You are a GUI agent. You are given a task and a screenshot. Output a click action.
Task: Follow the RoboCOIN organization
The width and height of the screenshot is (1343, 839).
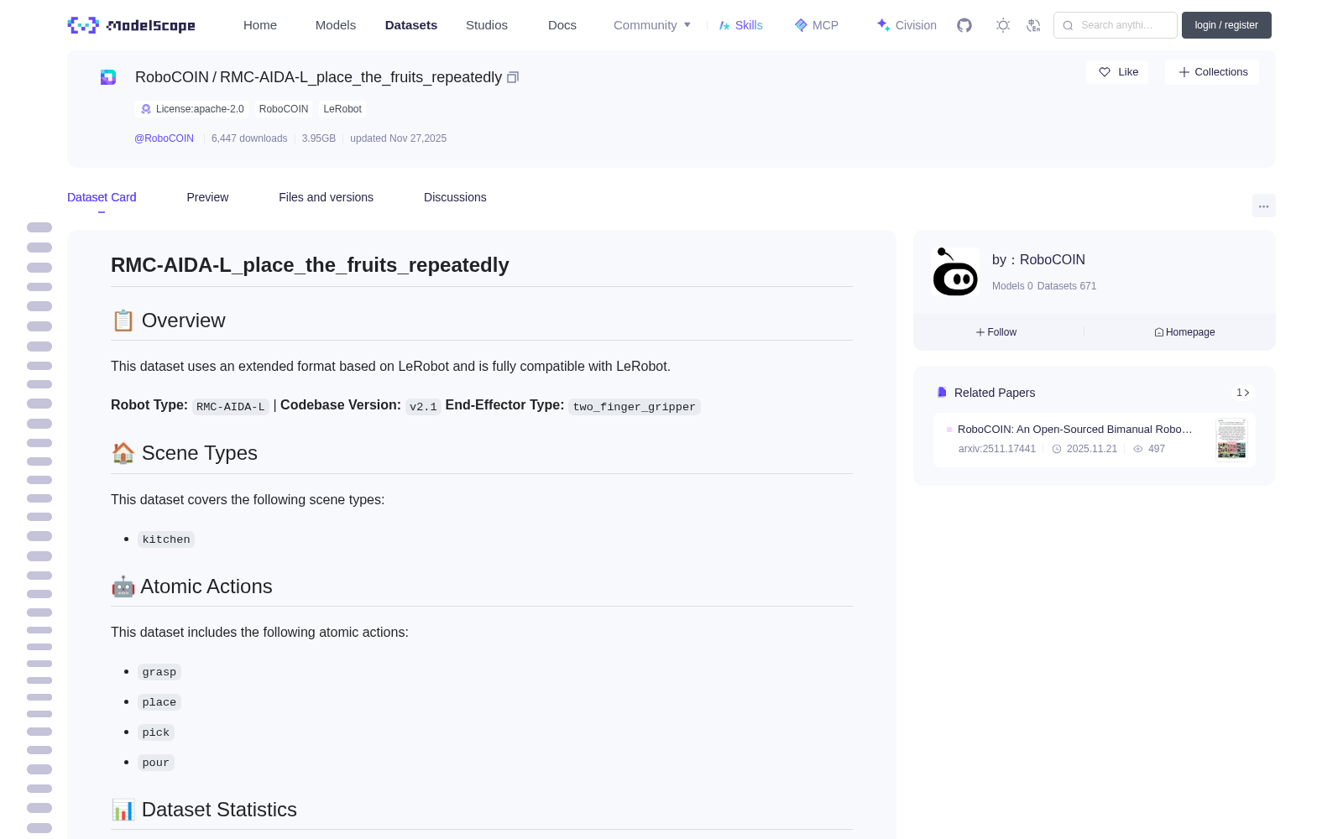click(x=996, y=332)
